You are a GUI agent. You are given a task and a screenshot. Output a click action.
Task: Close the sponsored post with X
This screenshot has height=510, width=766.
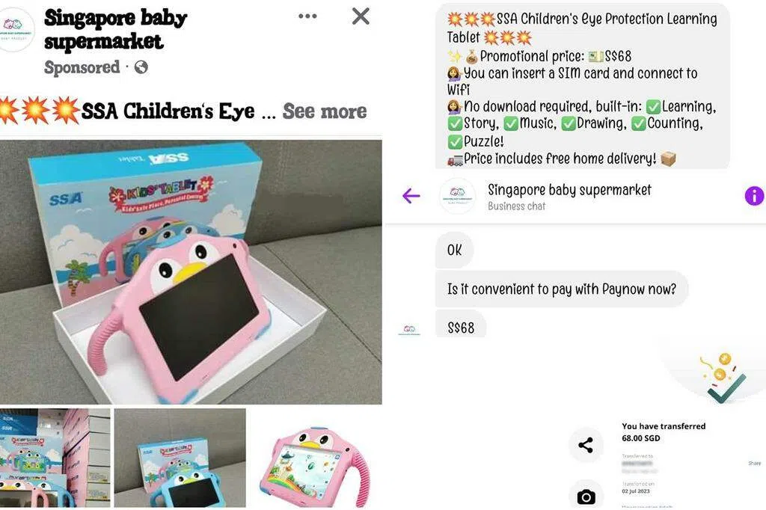tap(361, 16)
